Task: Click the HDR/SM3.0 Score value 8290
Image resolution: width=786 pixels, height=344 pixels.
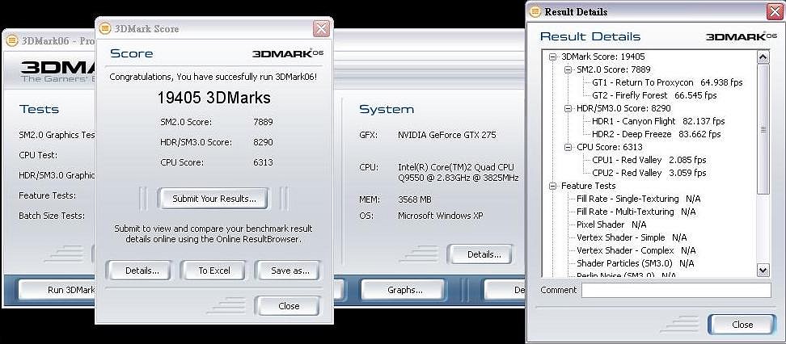Action: coord(263,142)
